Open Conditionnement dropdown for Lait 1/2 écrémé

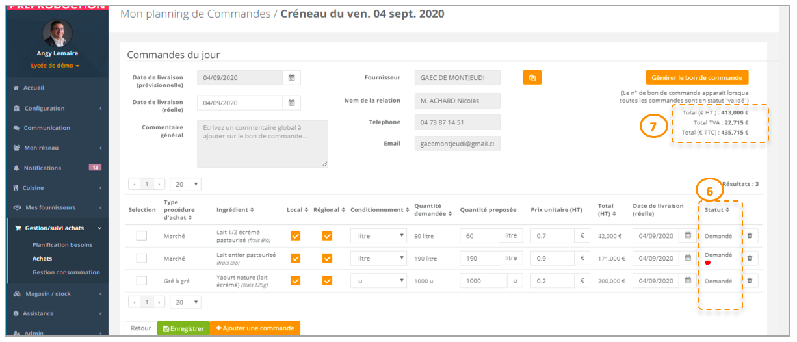coord(379,236)
